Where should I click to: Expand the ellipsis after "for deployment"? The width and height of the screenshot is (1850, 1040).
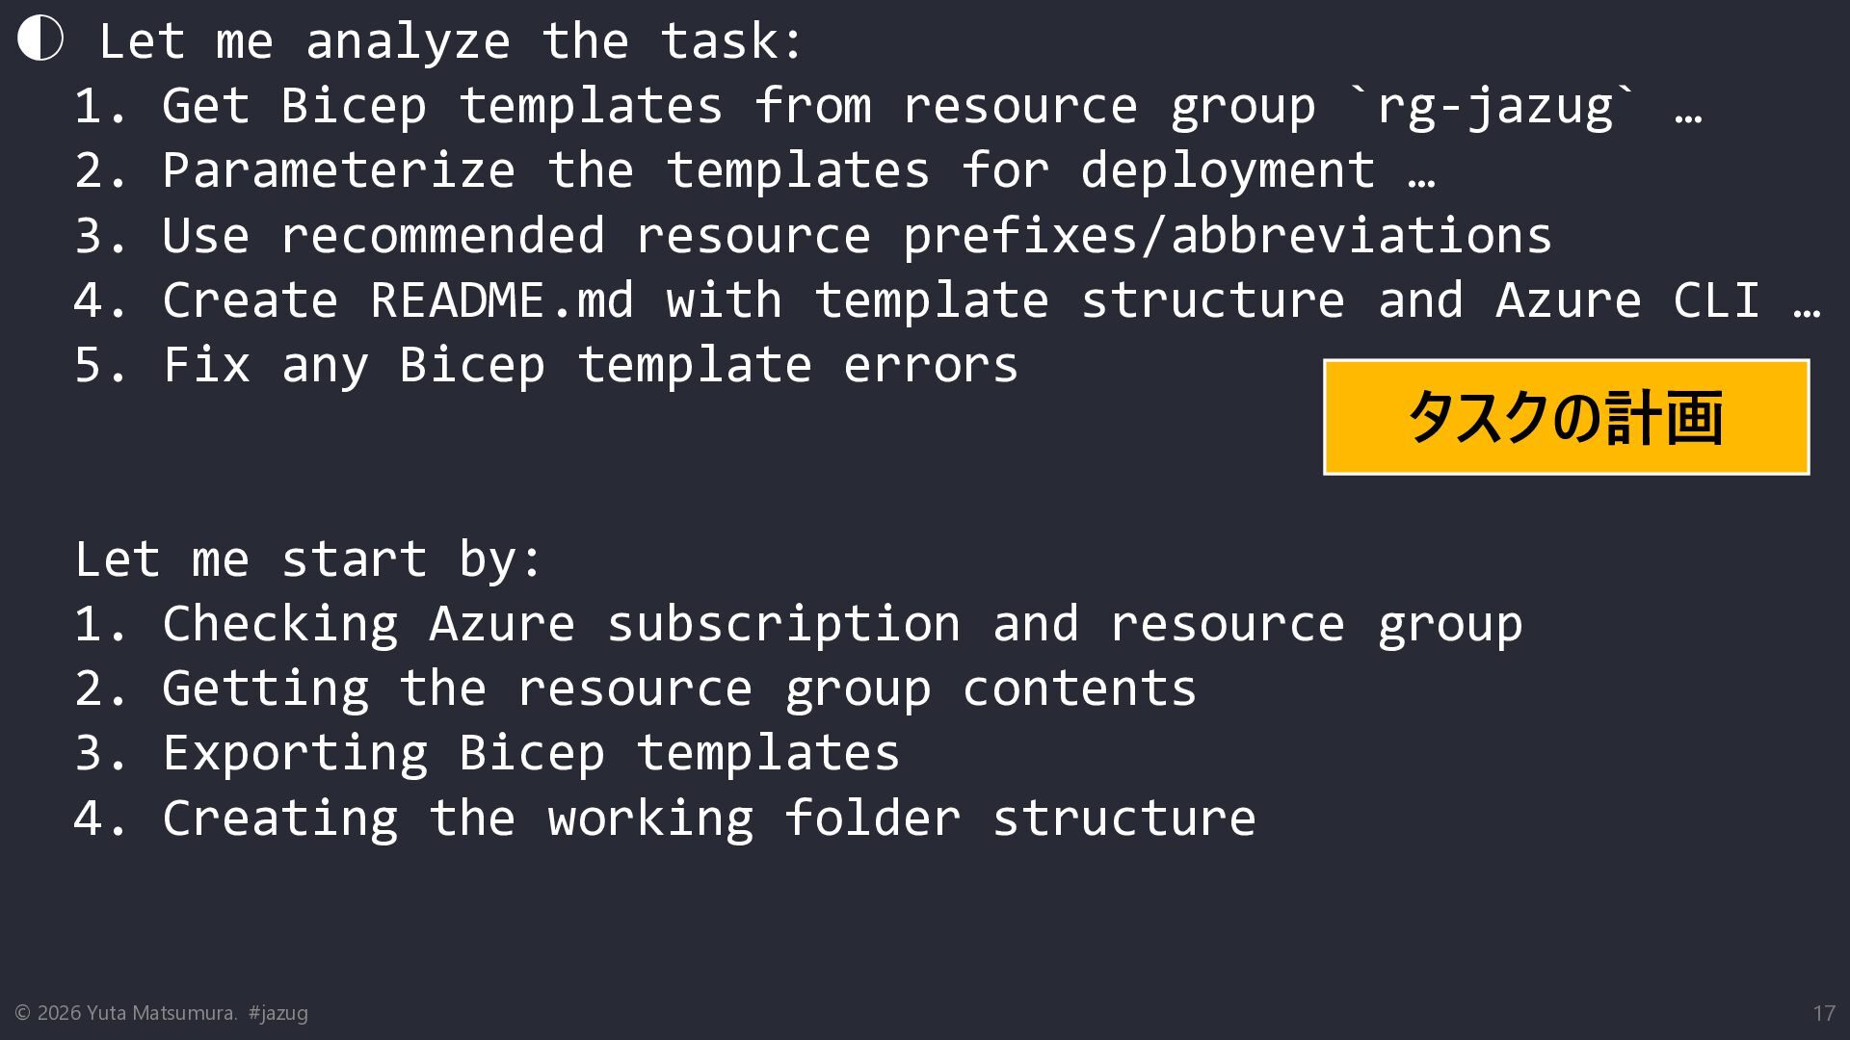click(1421, 172)
